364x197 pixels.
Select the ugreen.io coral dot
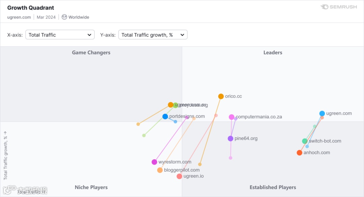tap(179, 176)
